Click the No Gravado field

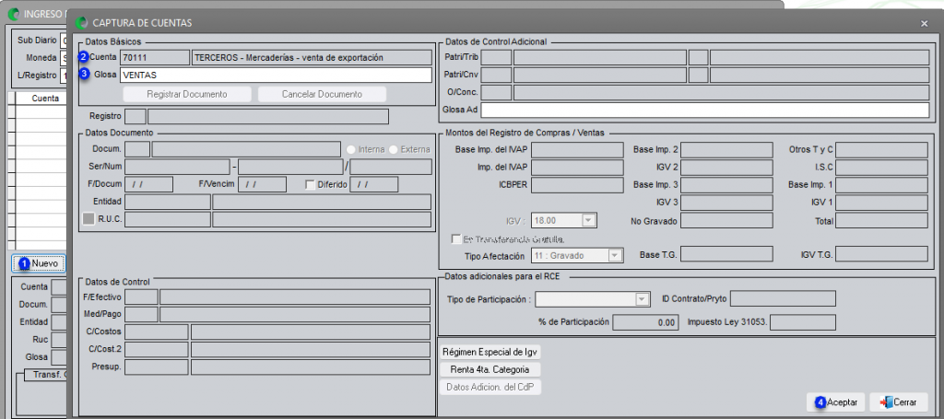tap(726, 221)
